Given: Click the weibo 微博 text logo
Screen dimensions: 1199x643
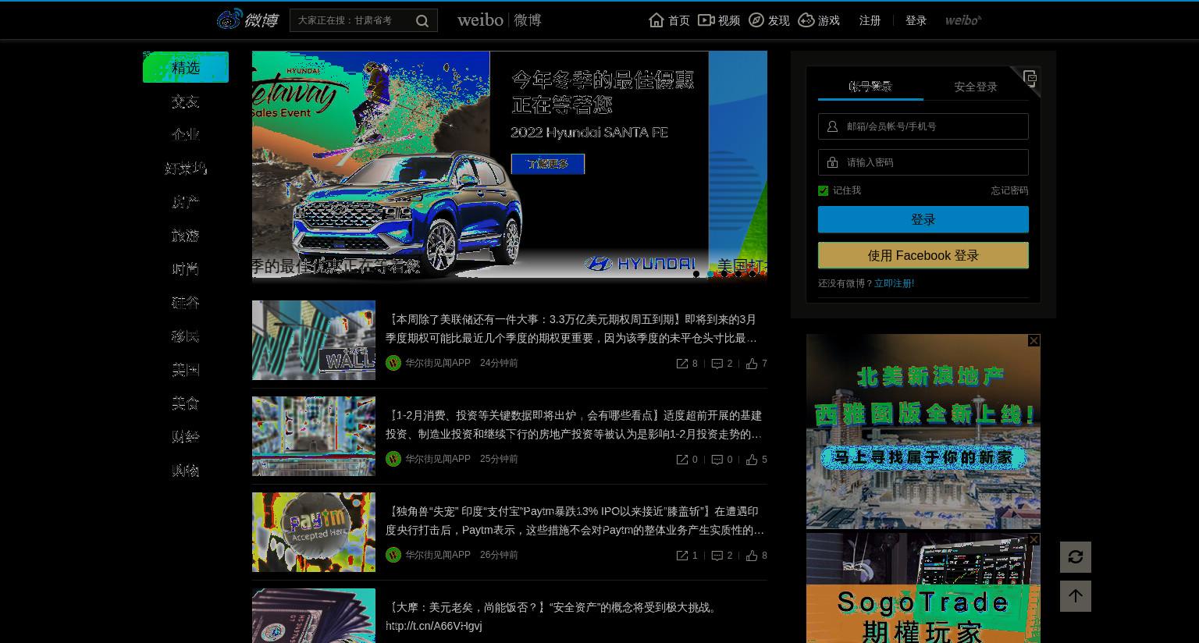Looking at the screenshot, I should (500, 20).
